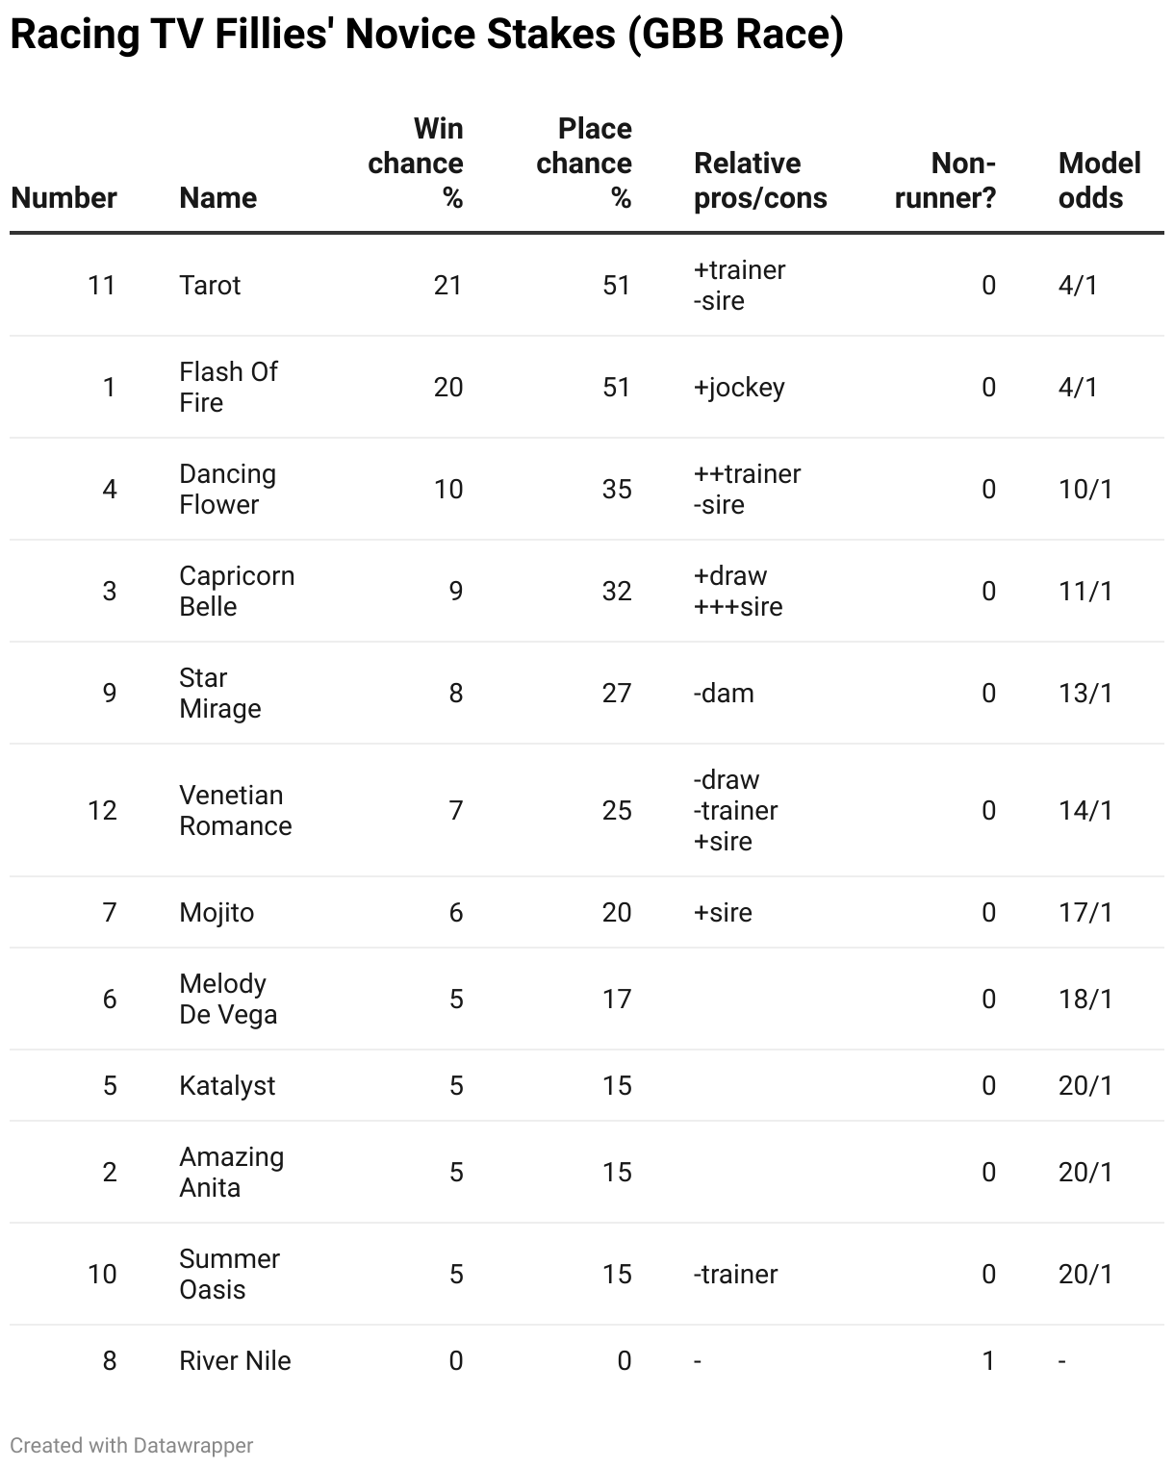
Task: Click the Flash Of Fire name cell
Action: [x=228, y=387]
